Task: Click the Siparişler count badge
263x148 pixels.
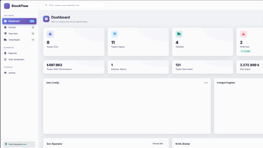Action: pyautogui.click(x=33, y=34)
